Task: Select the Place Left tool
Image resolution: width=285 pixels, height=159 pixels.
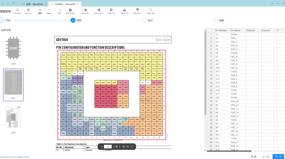Action: click(98, 11)
